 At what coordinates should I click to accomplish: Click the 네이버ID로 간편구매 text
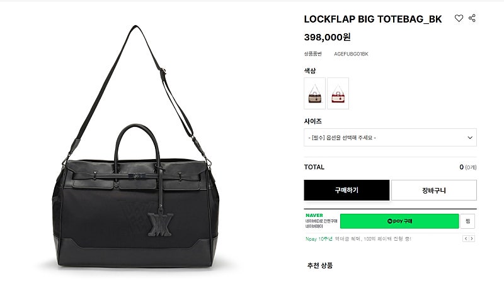[x=321, y=221]
